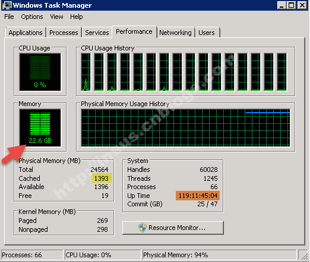
Task: Open the File menu
Action: click(x=9, y=17)
